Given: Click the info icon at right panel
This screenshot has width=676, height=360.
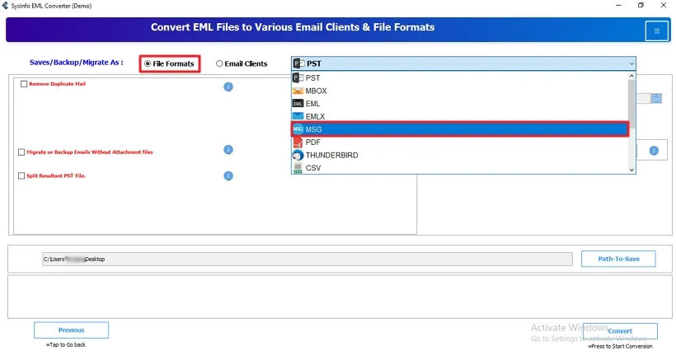Looking at the screenshot, I should click(654, 151).
